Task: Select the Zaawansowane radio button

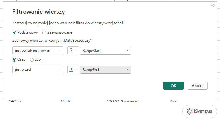Action: [44, 33]
